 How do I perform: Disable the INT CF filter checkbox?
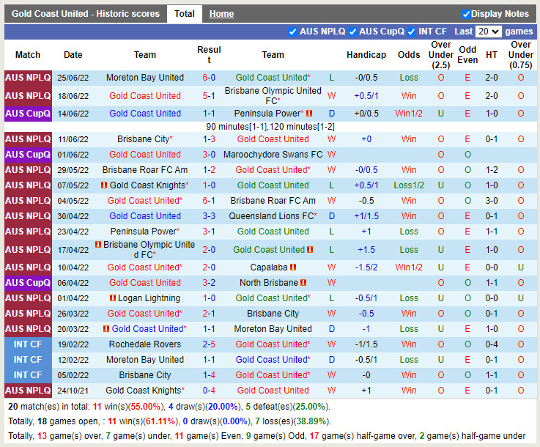coord(412,32)
